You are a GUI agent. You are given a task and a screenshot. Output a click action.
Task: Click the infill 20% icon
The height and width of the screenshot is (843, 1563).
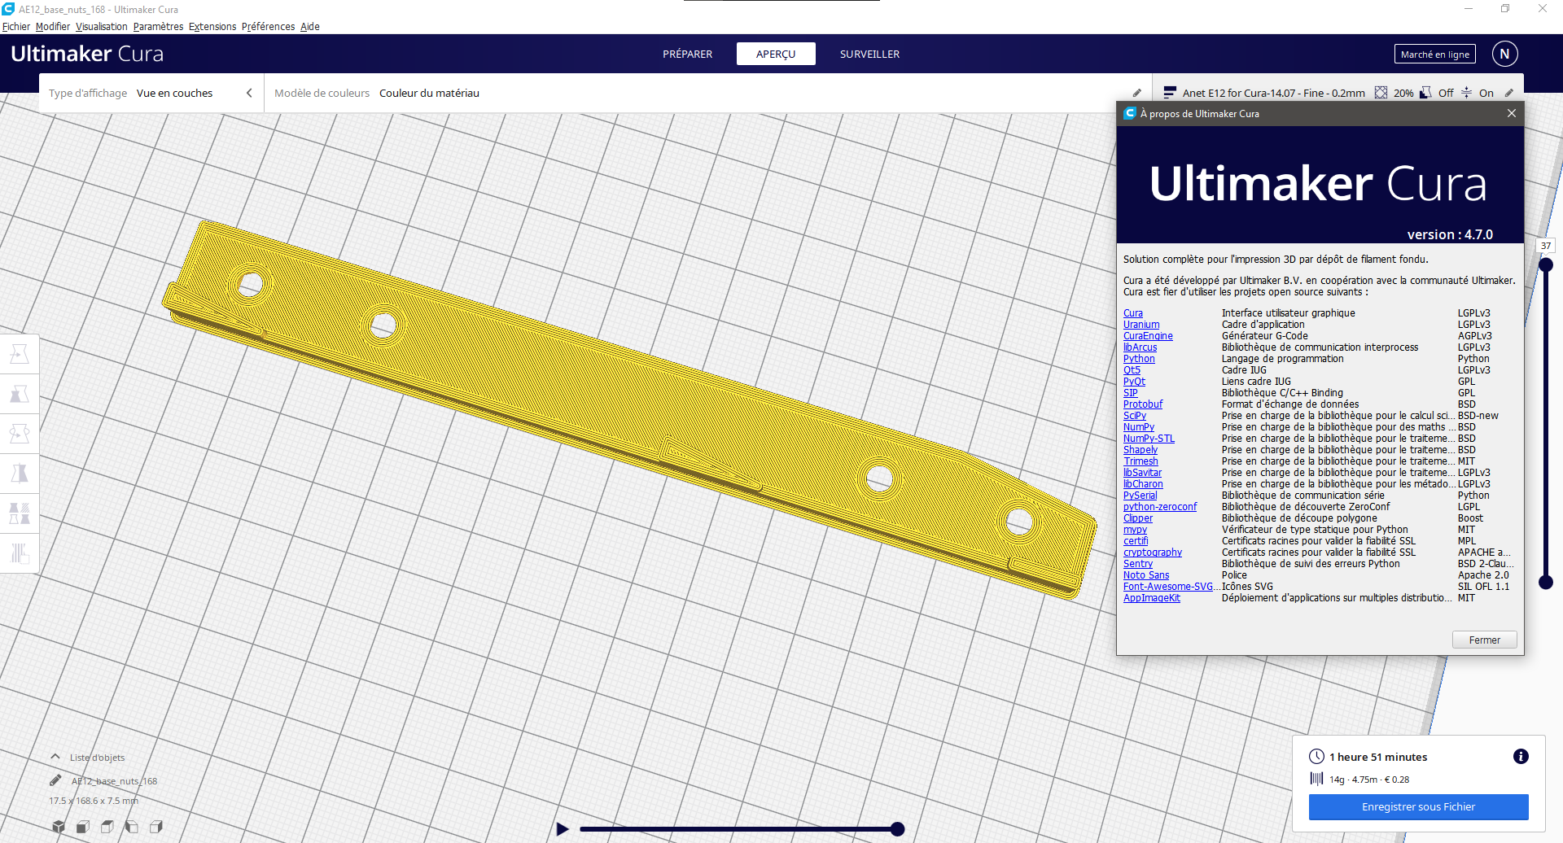pyautogui.click(x=1381, y=93)
